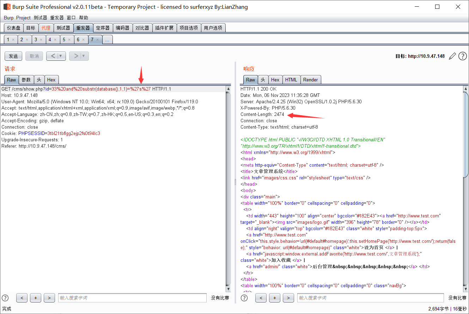Select the request 参数 tab
Screen dimensions: 469x314
point(26,80)
